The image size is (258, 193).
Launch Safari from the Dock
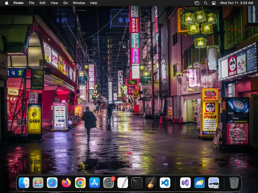click(52, 183)
